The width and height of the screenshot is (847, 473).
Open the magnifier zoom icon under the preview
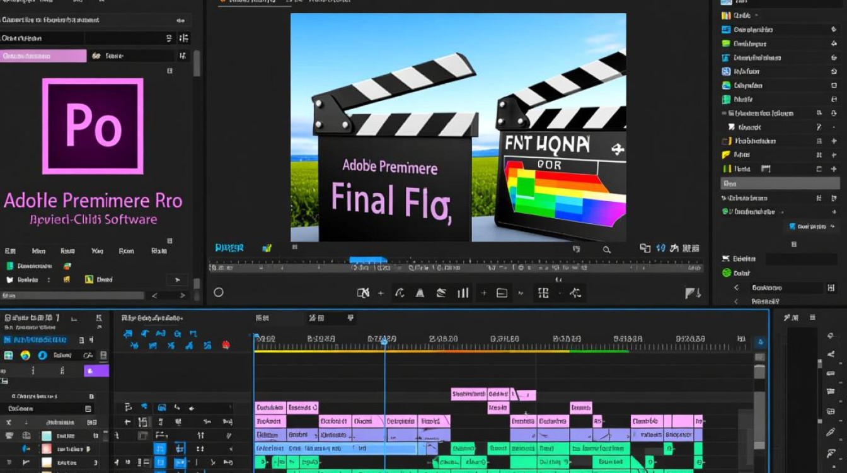pos(607,250)
